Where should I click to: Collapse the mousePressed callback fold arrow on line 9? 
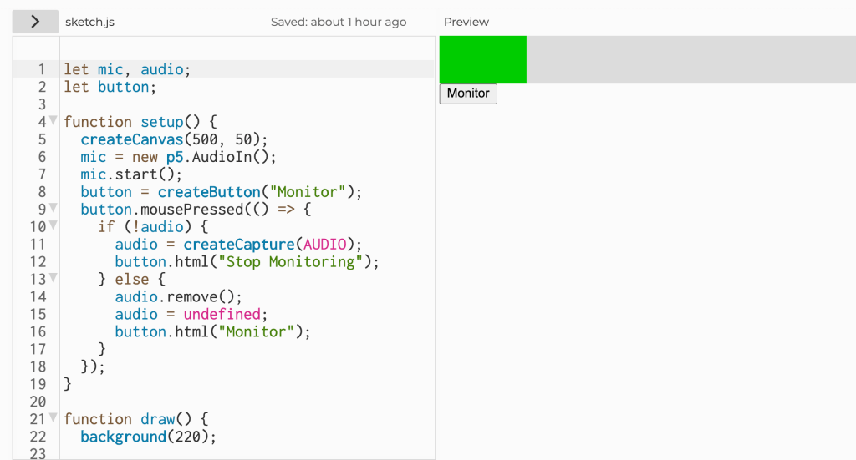click(x=53, y=209)
